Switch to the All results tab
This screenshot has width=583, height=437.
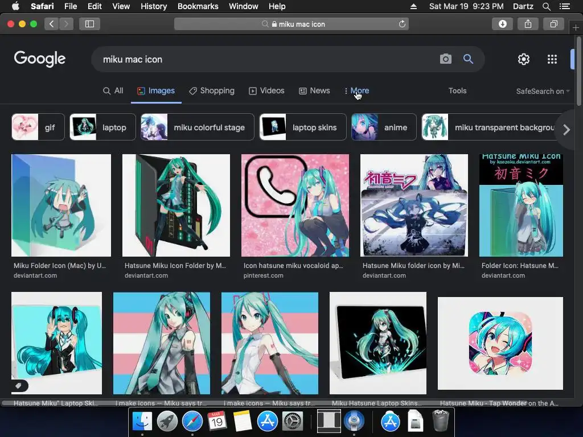coord(113,90)
